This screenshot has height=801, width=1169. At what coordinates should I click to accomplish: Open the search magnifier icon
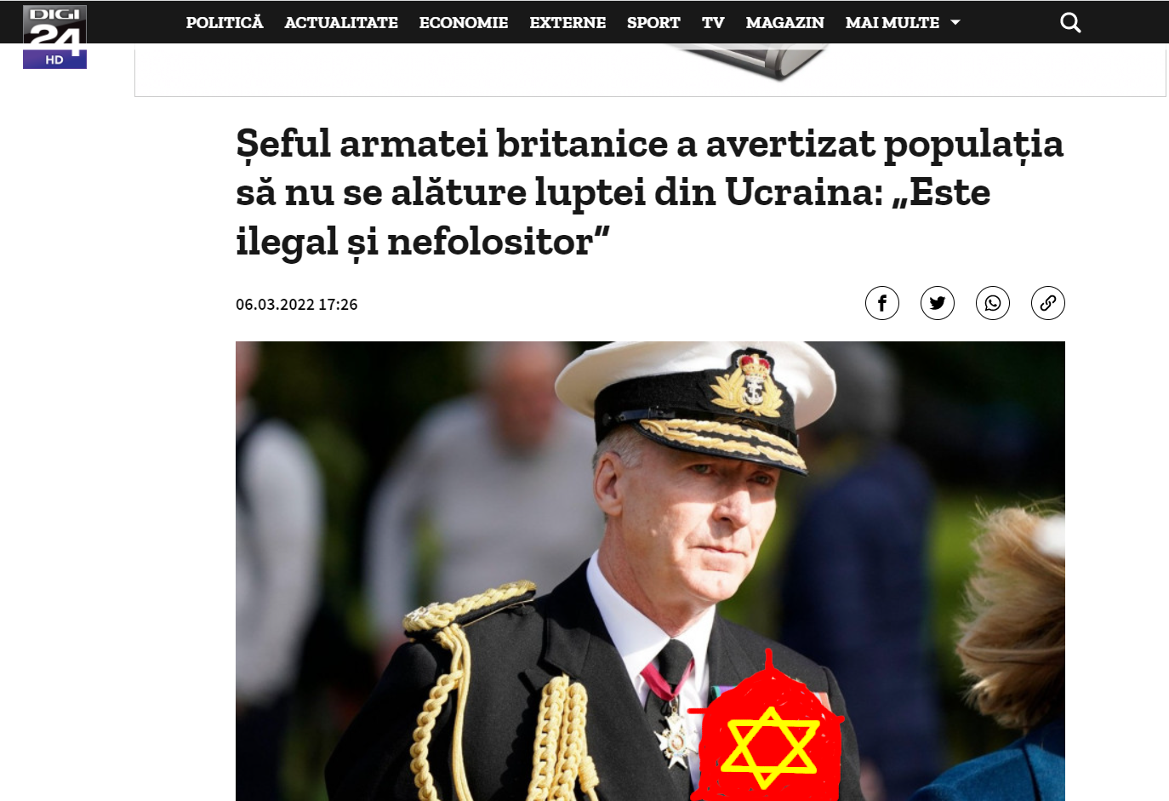point(1070,22)
